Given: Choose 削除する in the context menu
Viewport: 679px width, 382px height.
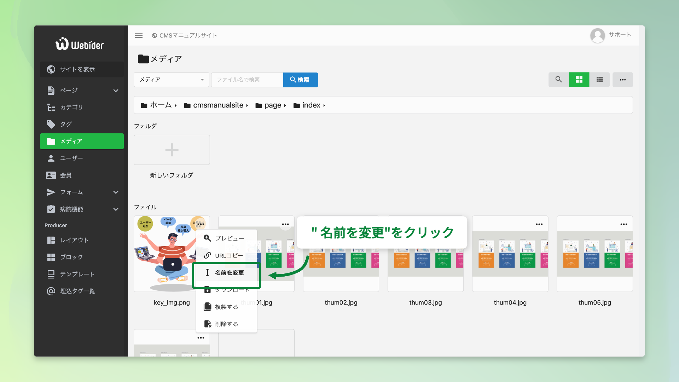Looking at the screenshot, I should click(x=226, y=324).
